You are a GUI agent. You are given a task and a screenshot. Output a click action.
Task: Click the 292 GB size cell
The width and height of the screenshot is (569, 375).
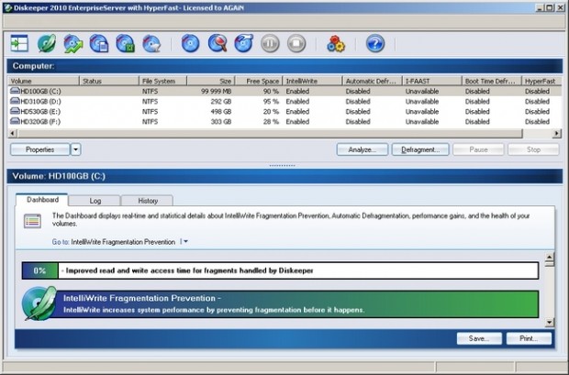(x=221, y=101)
